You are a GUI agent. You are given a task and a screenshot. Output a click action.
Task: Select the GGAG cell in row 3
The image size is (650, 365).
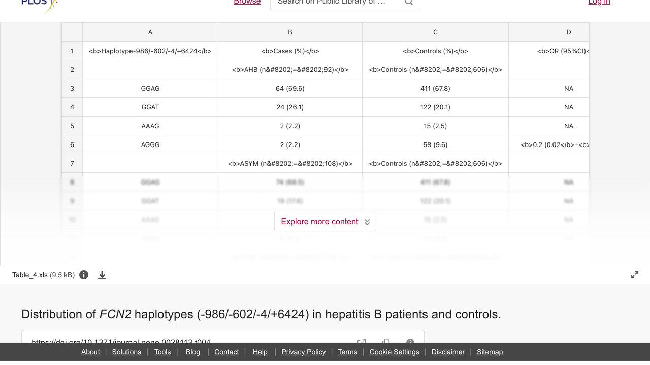tap(150, 88)
